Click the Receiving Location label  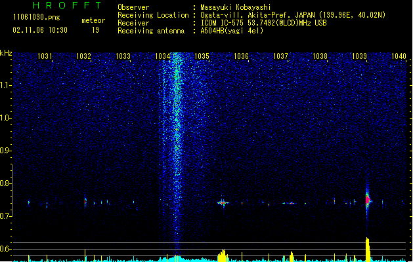(x=153, y=15)
